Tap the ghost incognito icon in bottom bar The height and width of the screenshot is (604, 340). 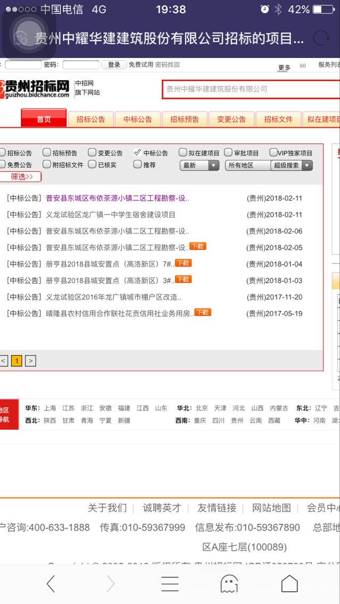[229, 584]
